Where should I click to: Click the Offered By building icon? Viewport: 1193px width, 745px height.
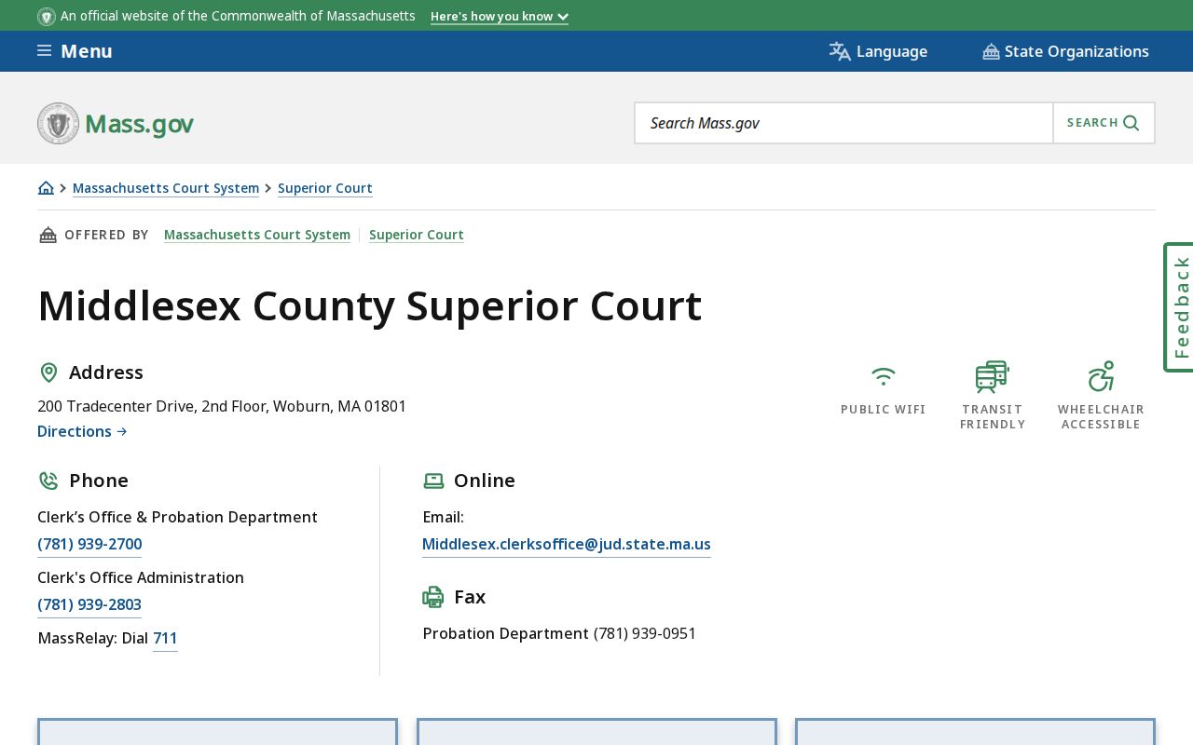coord(48,235)
